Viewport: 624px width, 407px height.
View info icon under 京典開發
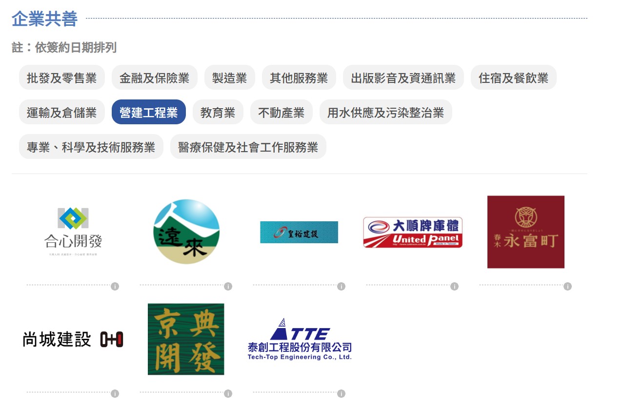(x=228, y=393)
